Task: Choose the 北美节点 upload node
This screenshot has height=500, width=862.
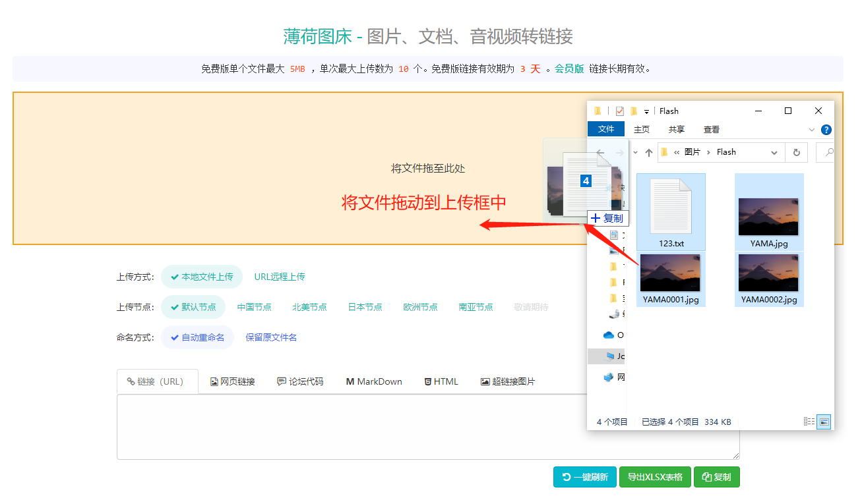Action: pos(310,307)
